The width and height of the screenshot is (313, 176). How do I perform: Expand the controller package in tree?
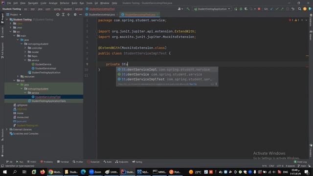[x=25, y=48]
